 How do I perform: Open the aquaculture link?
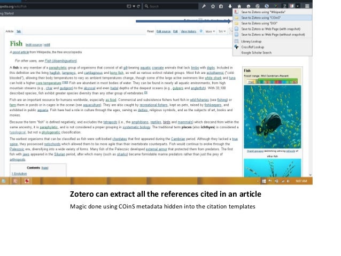(91, 105)
